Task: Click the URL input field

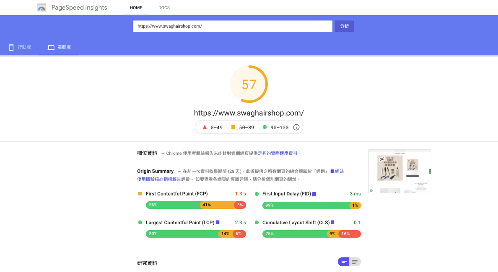Action: tap(233, 26)
